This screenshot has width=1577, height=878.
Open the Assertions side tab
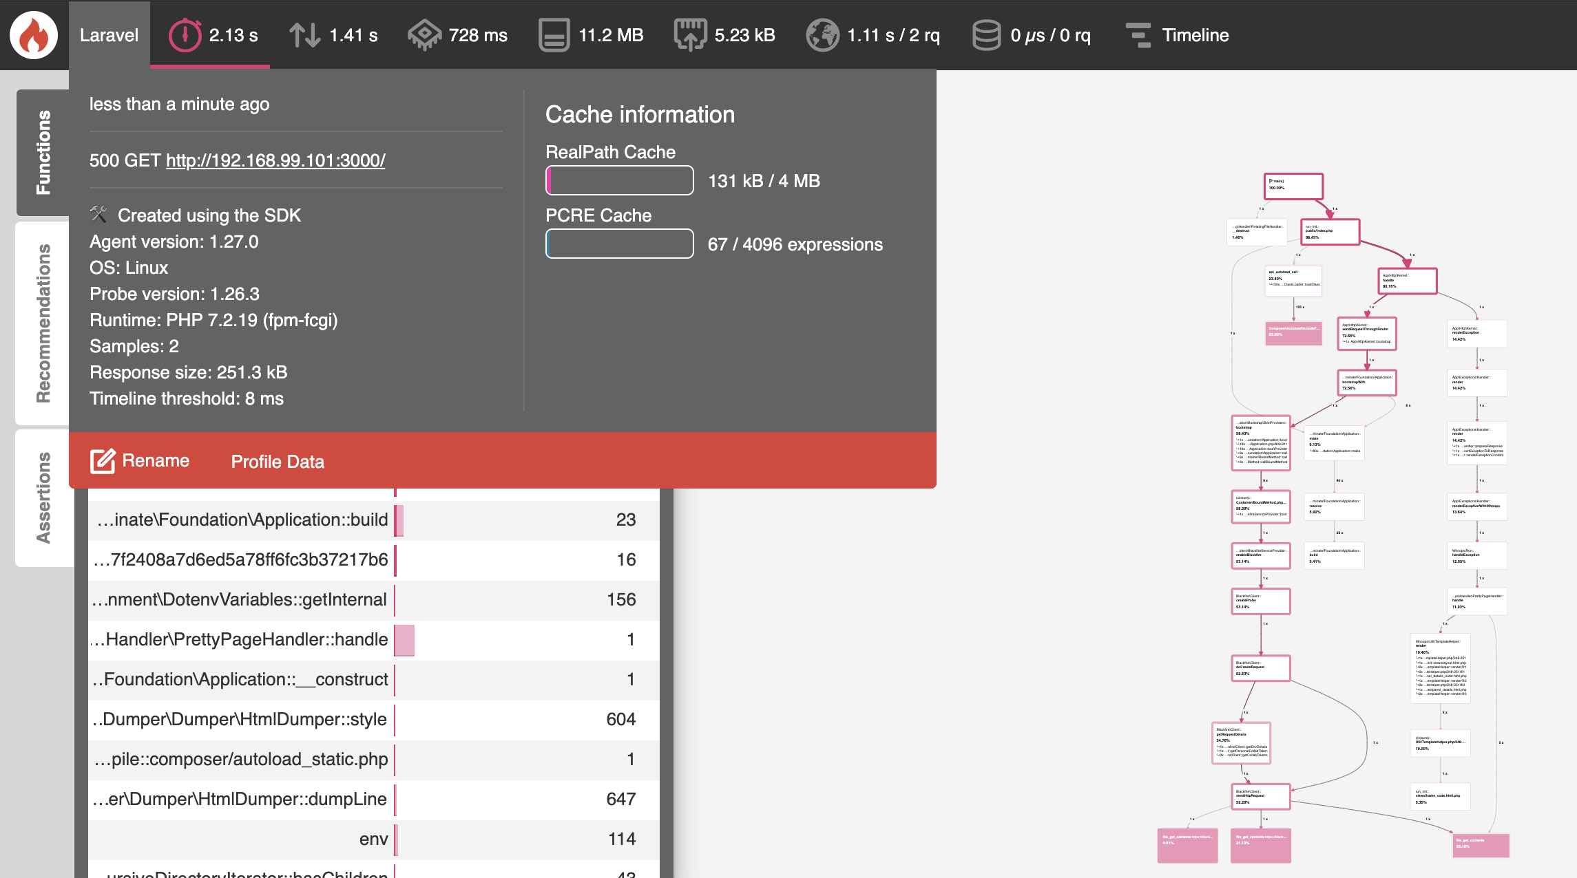tap(43, 497)
